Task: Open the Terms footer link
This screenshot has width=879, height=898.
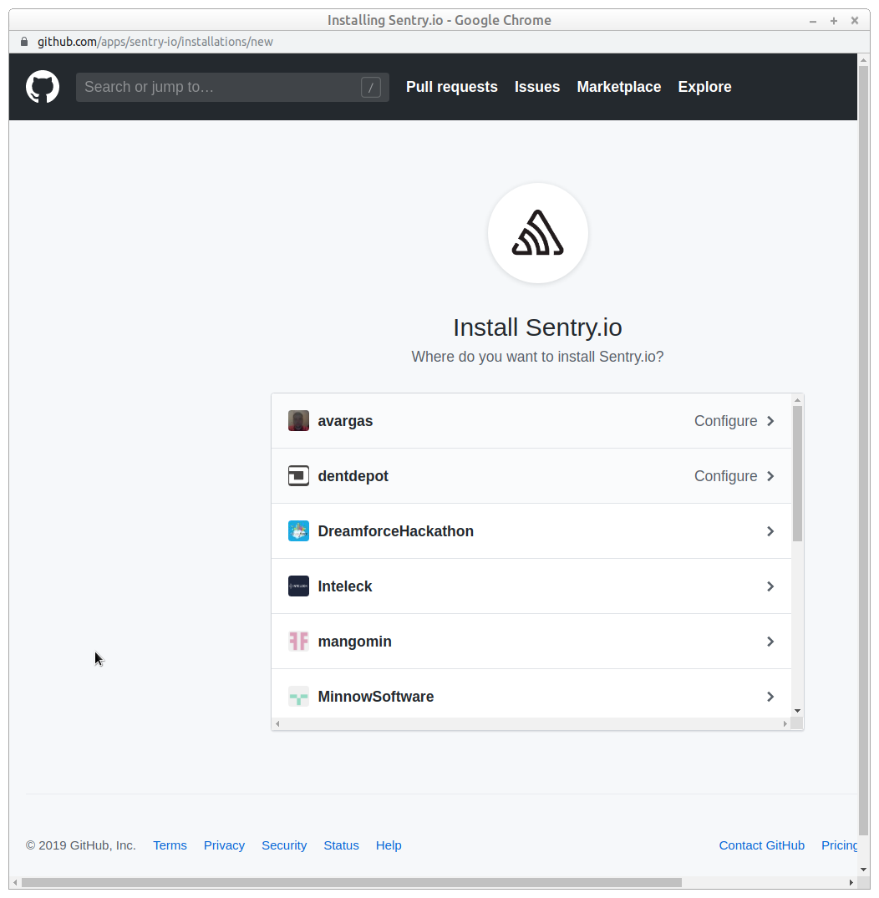Action: [170, 845]
